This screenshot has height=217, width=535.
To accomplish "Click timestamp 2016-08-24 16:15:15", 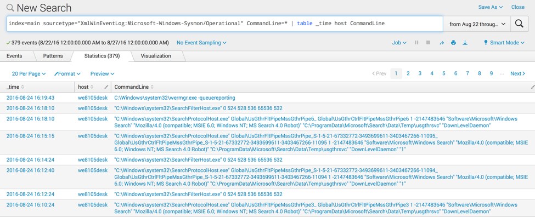I will [x=30, y=136].
